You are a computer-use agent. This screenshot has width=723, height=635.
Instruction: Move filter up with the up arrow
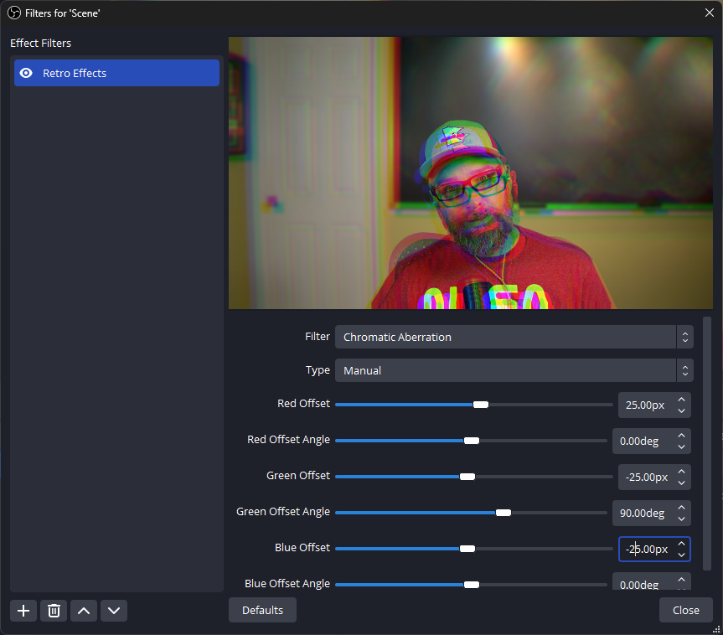[84, 611]
